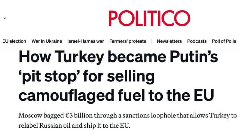241x134 pixels.
Task: Click the POLITICO logo
Action: [x=149, y=18]
